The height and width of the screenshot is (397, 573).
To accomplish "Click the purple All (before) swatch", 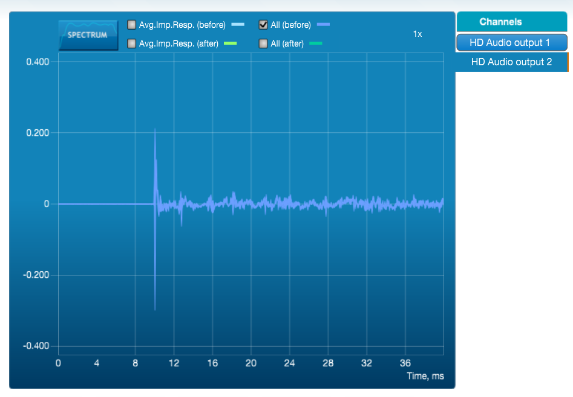I will point(323,24).
